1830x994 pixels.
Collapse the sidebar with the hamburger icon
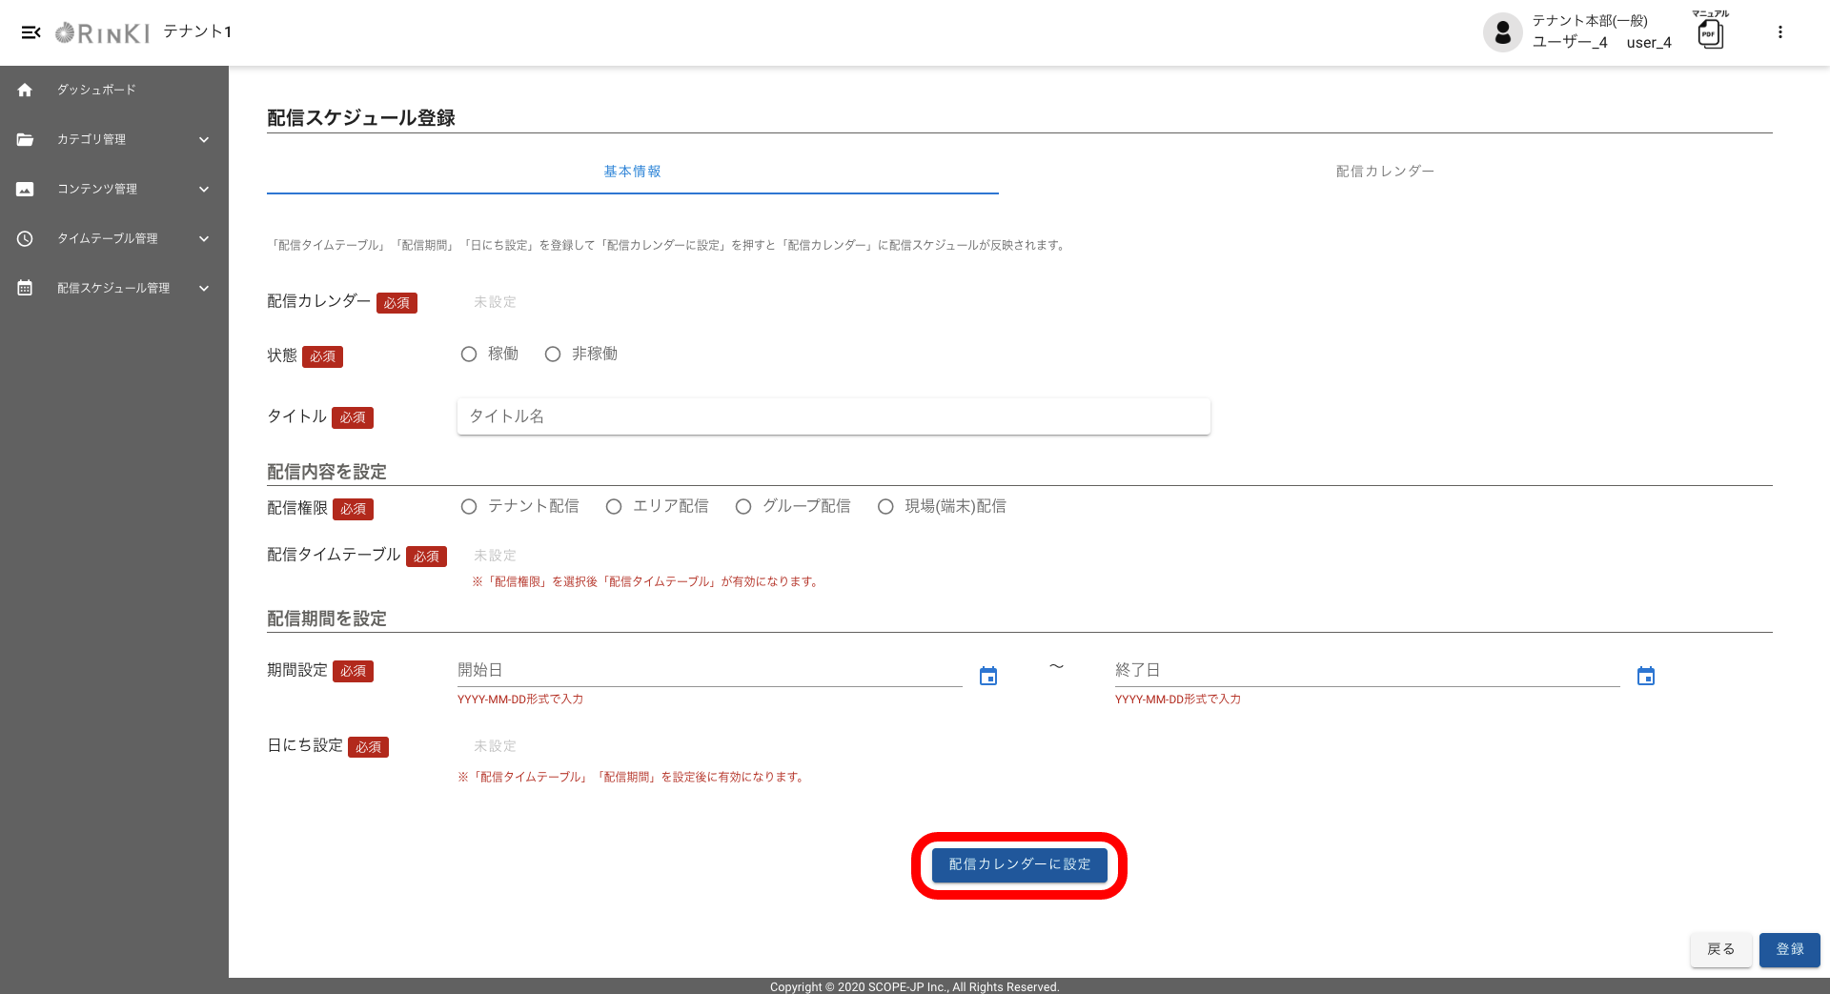pyautogui.click(x=30, y=32)
